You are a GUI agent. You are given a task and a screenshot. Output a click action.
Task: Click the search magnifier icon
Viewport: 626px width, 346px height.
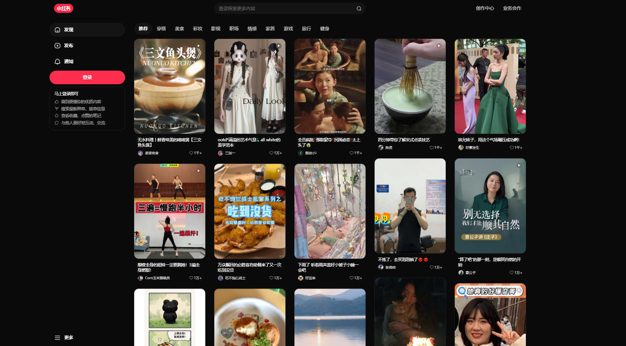(x=359, y=9)
